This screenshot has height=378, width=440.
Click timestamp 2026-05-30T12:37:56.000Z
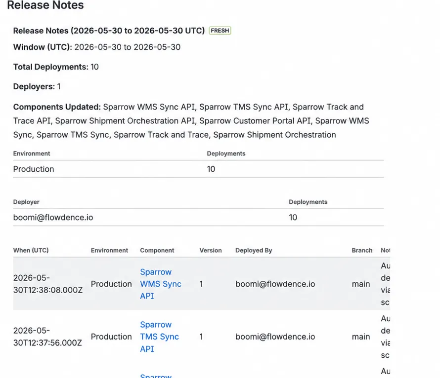pos(47,337)
